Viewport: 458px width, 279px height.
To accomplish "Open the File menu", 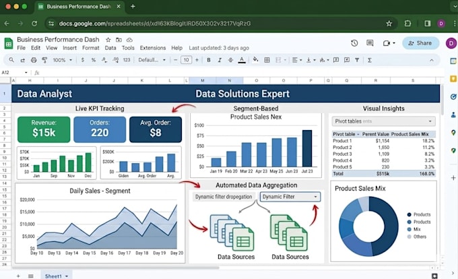I will point(21,48).
